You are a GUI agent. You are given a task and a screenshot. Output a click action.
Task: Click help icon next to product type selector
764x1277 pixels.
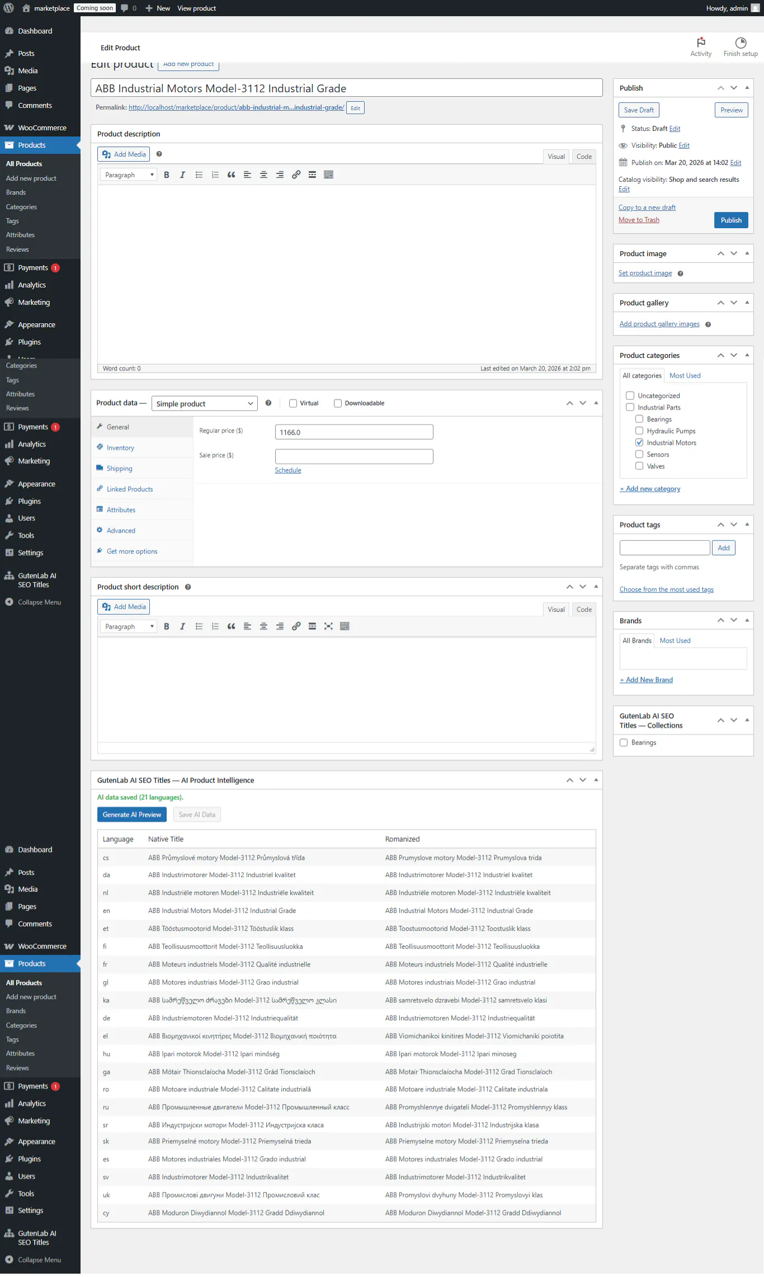pos(268,403)
